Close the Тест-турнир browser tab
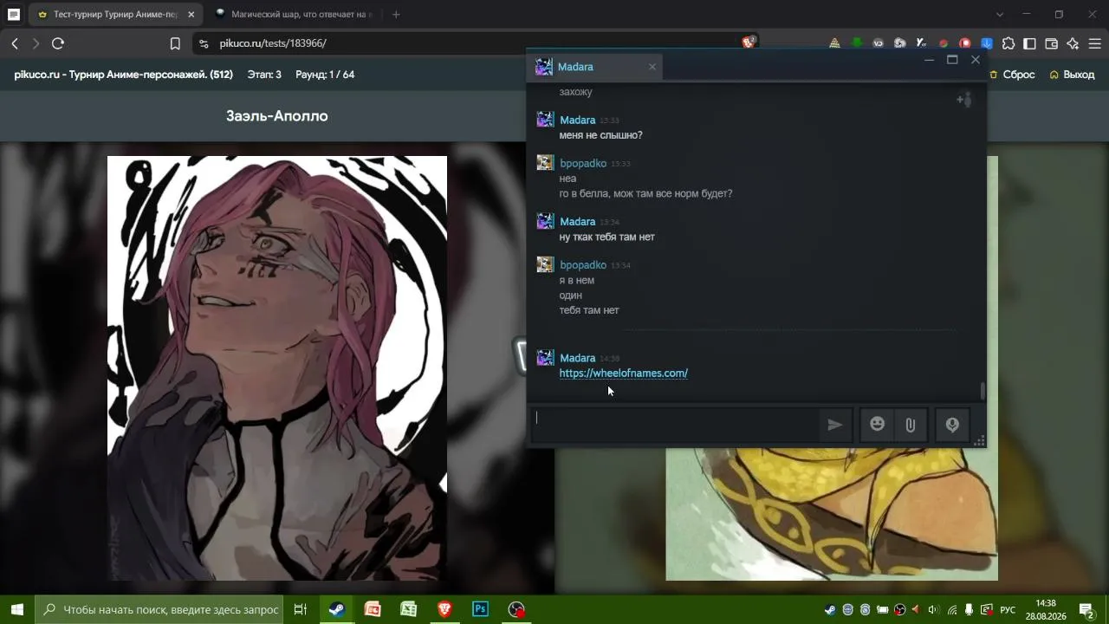Viewport: 1109px width, 624px height. click(191, 15)
